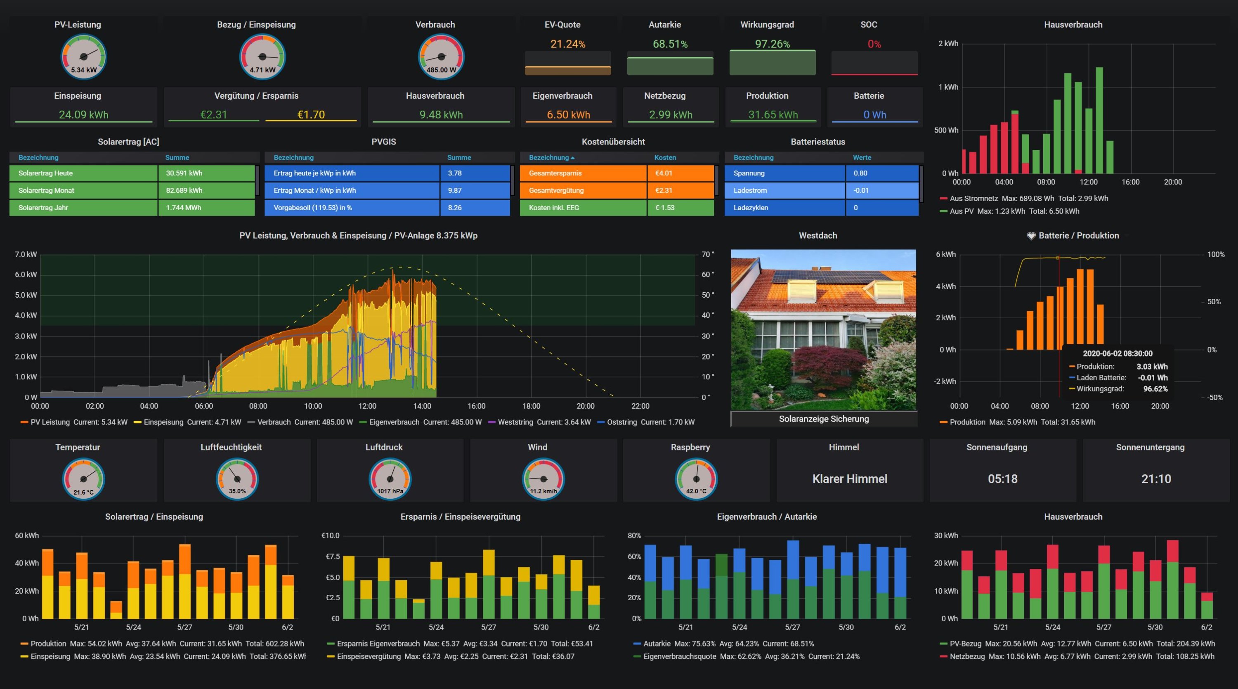This screenshot has width=1238, height=689.
Task: Sort by the Werte column in Batteriestatus
Action: click(862, 158)
